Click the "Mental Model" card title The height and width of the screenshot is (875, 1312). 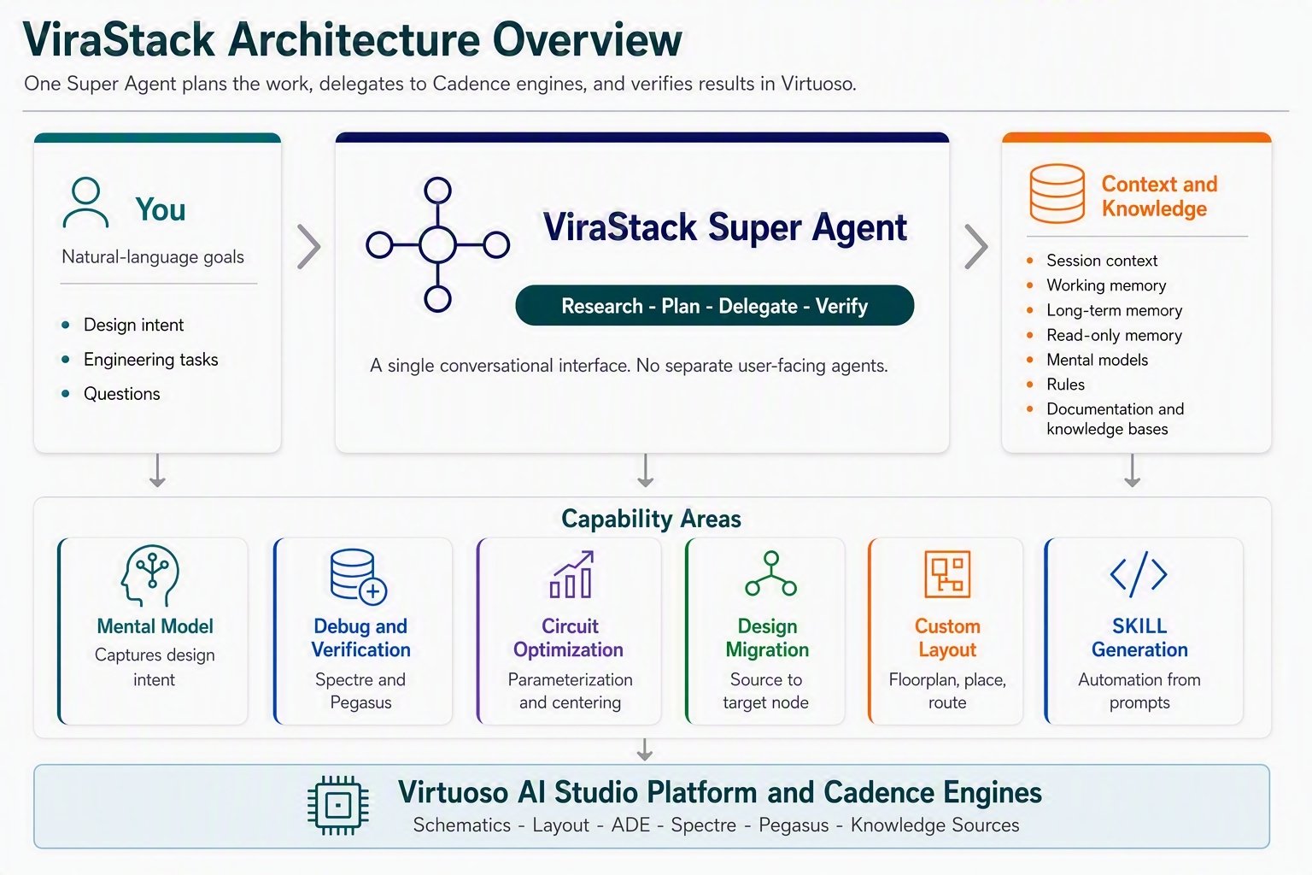(155, 626)
